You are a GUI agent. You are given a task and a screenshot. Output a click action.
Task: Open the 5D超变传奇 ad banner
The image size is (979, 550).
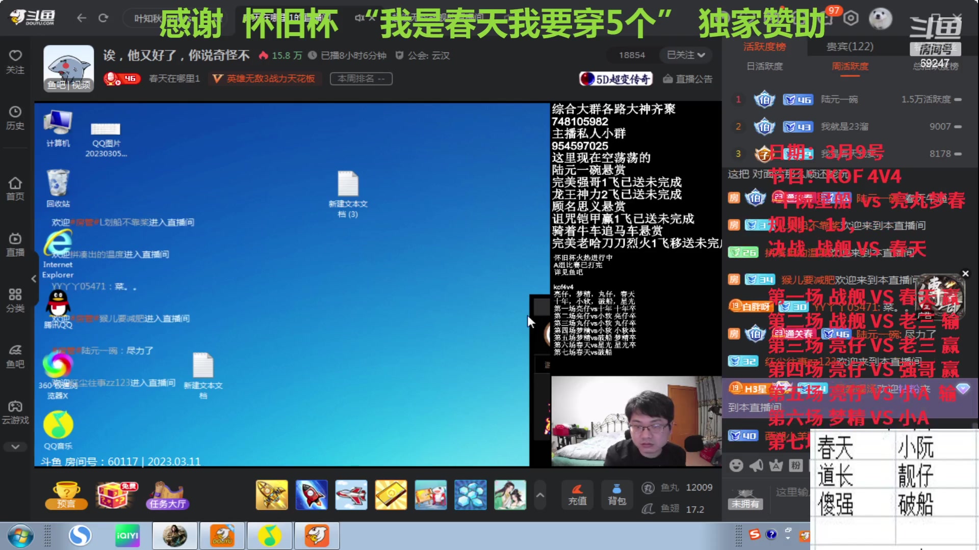pyautogui.click(x=616, y=79)
